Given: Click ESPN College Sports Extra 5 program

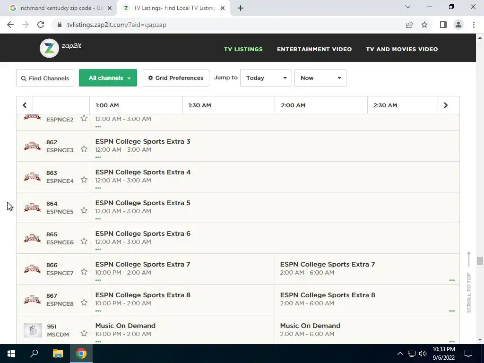Looking at the screenshot, I should click(x=143, y=203).
